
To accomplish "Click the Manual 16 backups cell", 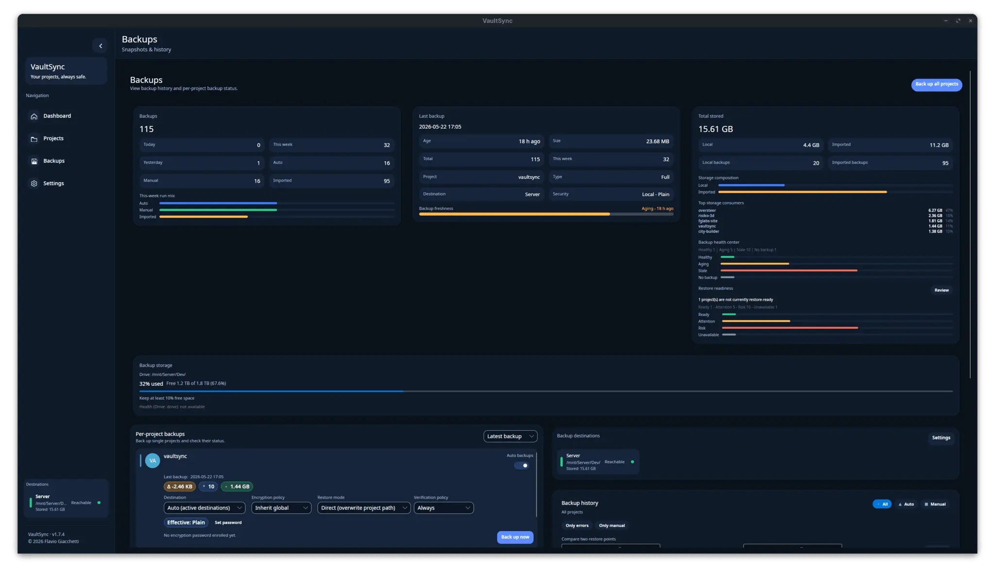I will coord(202,181).
